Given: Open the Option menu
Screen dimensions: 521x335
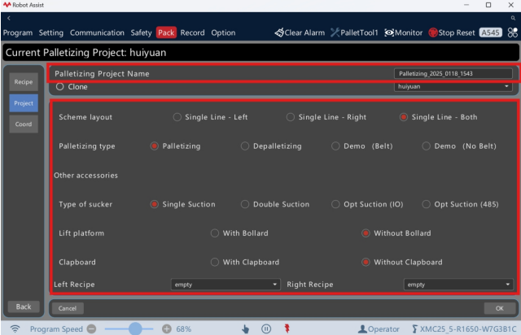Looking at the screenshot, I should pyautogui.click(x=223, y=33).
